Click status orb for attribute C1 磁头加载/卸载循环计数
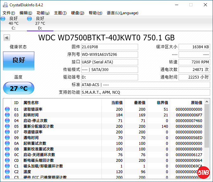213x182 pixels. [7, 166]
